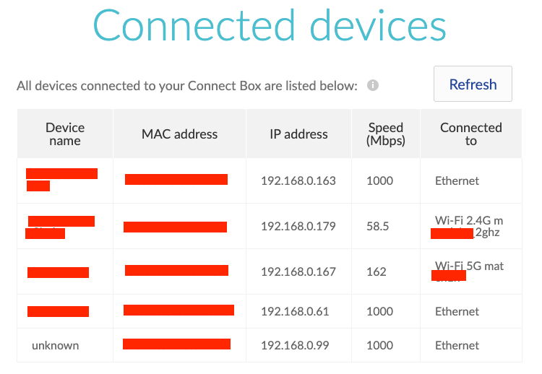Click the unknown device name

[55, 346]
